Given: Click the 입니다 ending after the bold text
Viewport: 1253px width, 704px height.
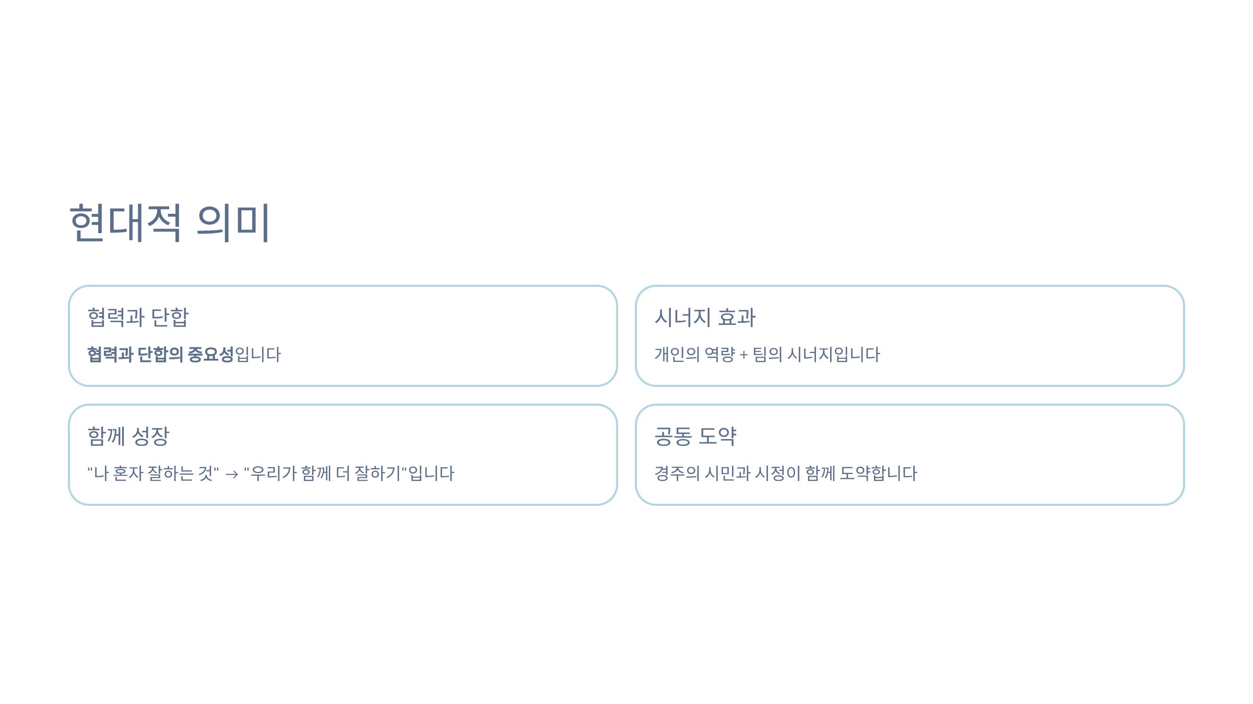Looking at the screenshot, I should click(x=258, y=355).
